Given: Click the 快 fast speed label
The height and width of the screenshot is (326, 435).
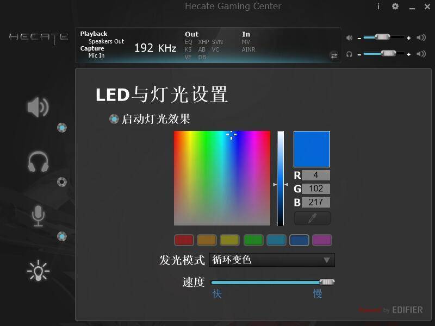Looking at the screenshot, I should [217, 293].
